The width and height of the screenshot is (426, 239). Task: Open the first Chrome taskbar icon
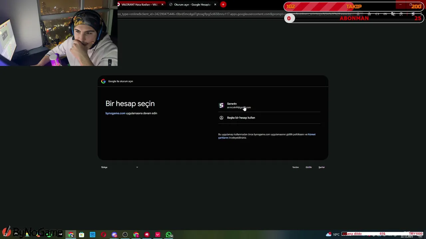(x=71, y=235)
